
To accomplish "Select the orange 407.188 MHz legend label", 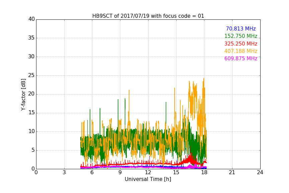I will click(x=241, y=51).
